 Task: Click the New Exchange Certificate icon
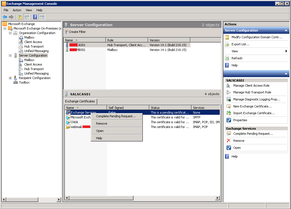click(x=228, y=106)
